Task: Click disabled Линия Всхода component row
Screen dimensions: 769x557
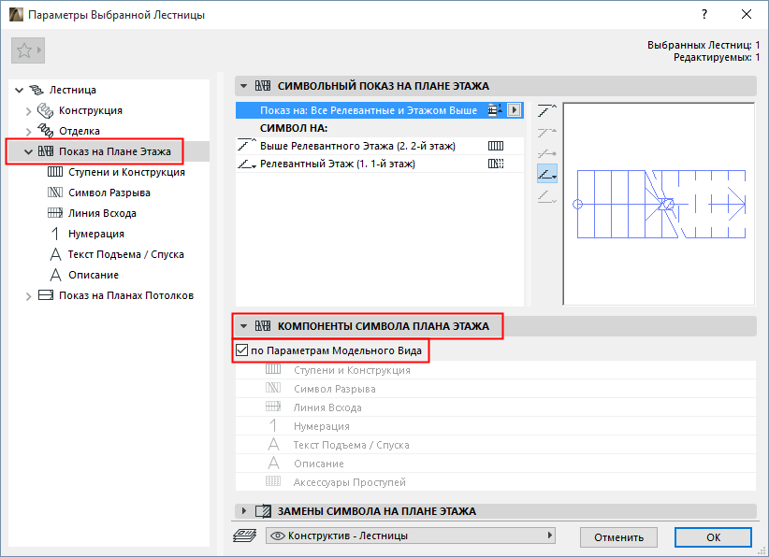Action: pyautogui.click(x=495, y=407)
